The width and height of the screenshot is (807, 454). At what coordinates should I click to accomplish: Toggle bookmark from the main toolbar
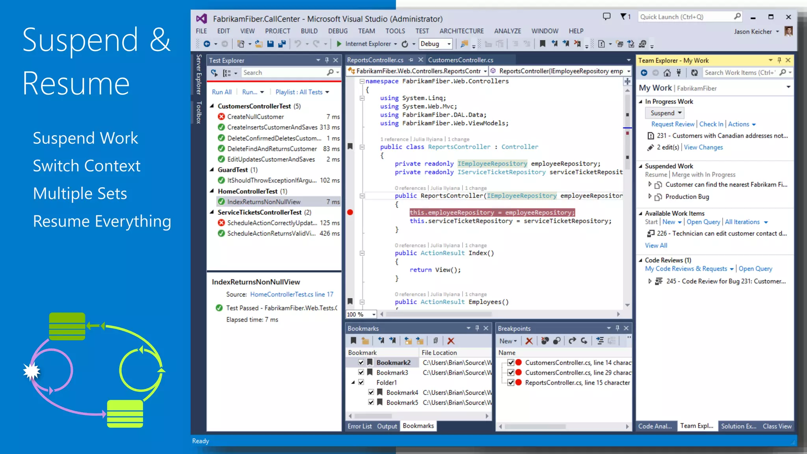click(543, 44)
